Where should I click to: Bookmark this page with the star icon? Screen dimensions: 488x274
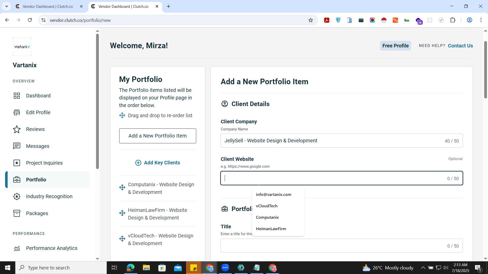pyautogui.click(x=311, y=20)
